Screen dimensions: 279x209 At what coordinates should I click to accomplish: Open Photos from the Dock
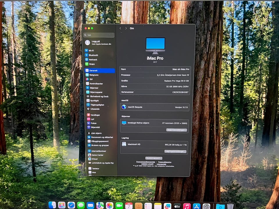[110, 206]
